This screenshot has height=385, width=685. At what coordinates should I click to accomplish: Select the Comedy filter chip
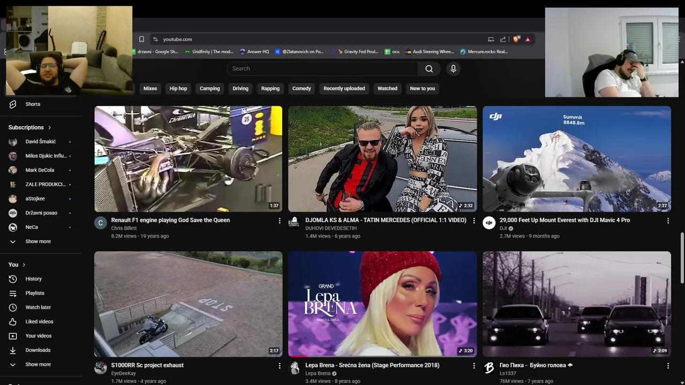pos(301,89)
